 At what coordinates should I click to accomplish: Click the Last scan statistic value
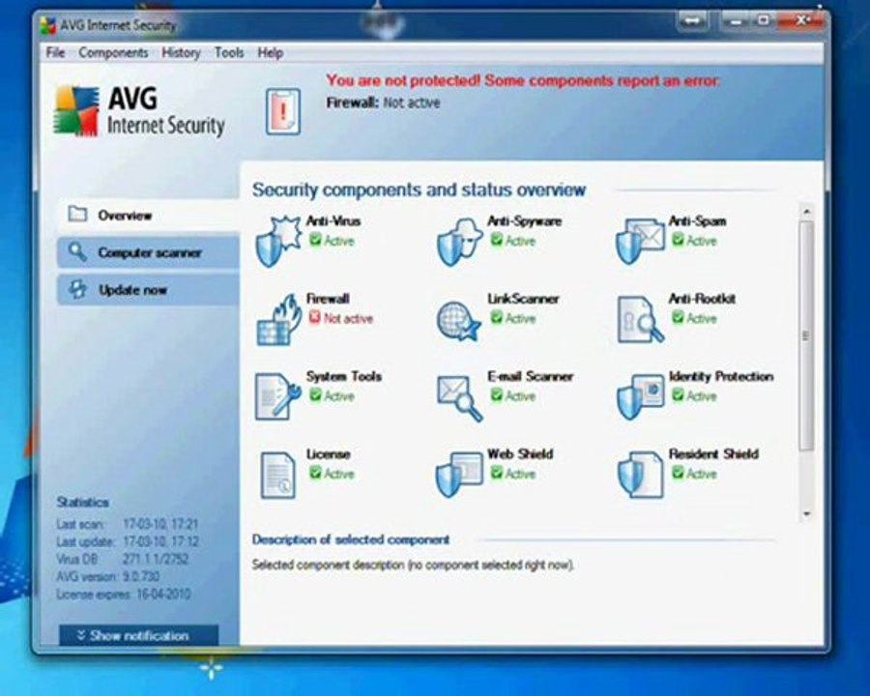click(x=160, y=524)
